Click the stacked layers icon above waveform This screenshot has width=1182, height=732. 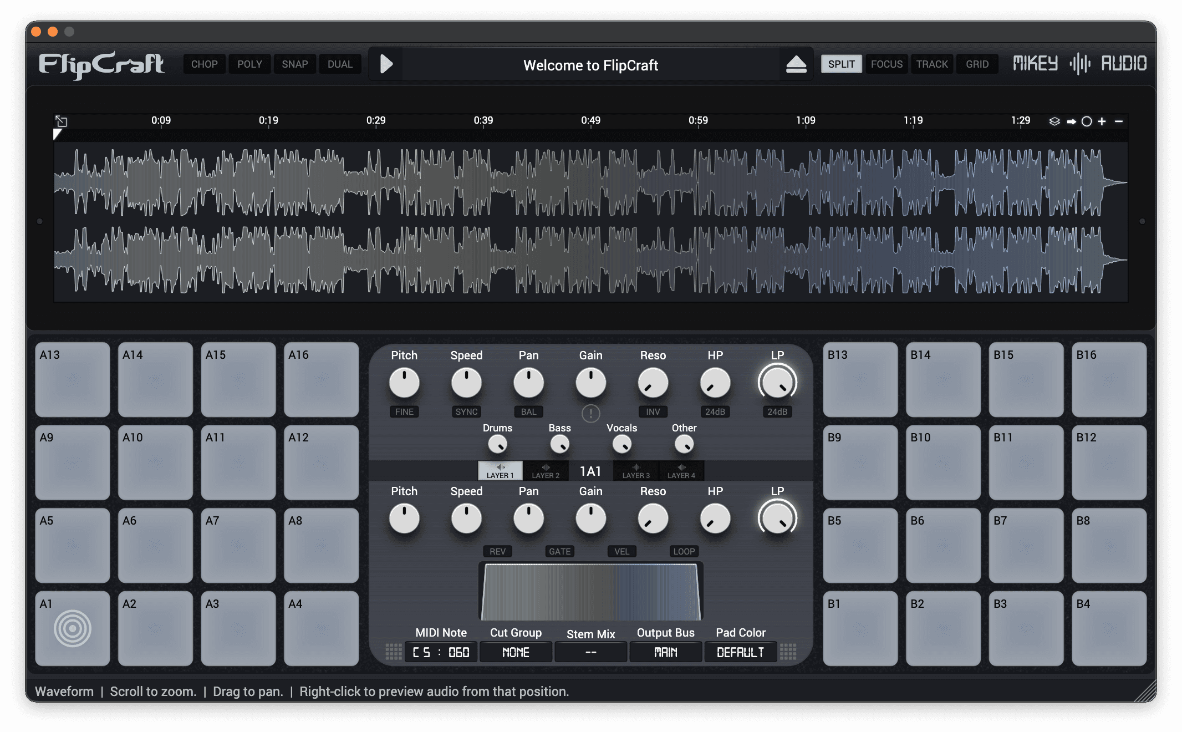tap(1054, 121)
